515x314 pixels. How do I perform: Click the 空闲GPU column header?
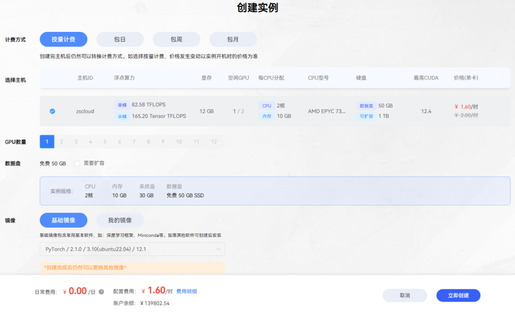coord(238,78)
